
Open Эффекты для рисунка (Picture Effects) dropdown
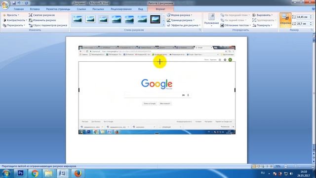184,25
